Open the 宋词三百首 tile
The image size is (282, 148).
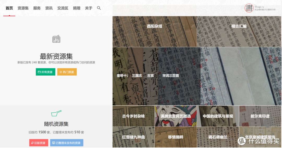point(179,76)
